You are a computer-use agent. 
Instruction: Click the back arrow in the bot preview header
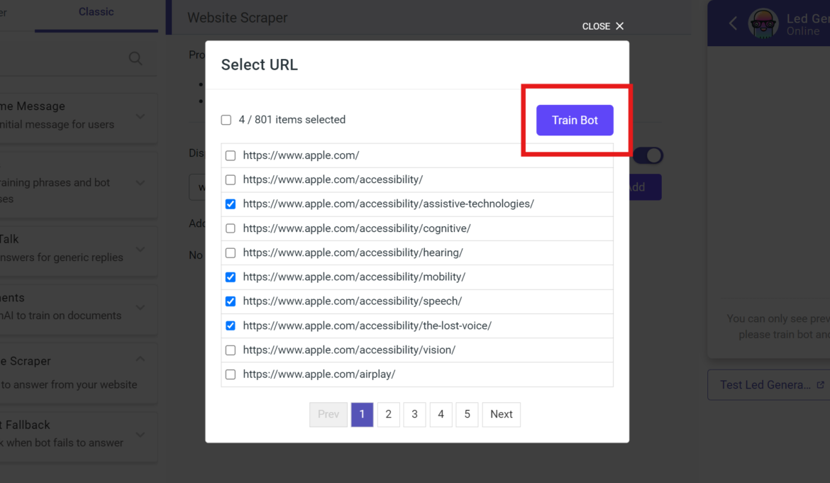[x=734, y=23]
